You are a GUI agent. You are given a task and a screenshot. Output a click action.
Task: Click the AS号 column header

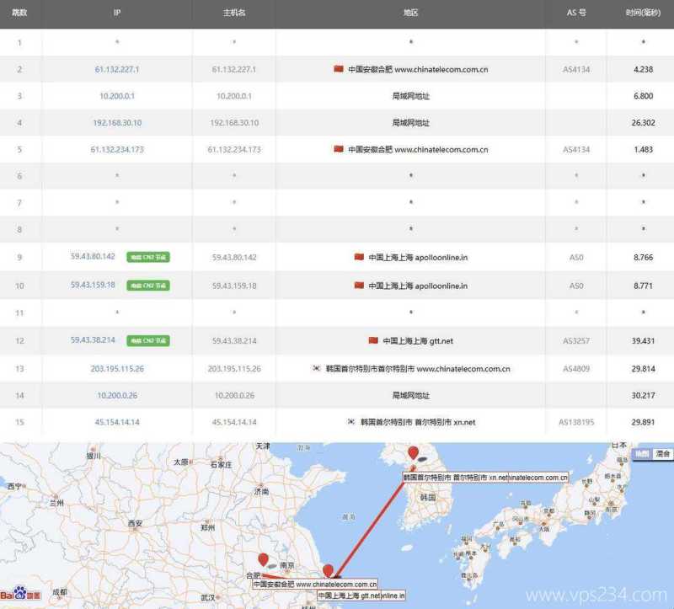(x=577, y=13)
